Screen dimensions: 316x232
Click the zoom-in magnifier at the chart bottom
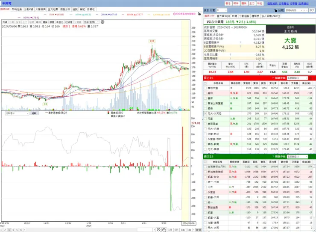pyautogui.click(x=164, y=230)
